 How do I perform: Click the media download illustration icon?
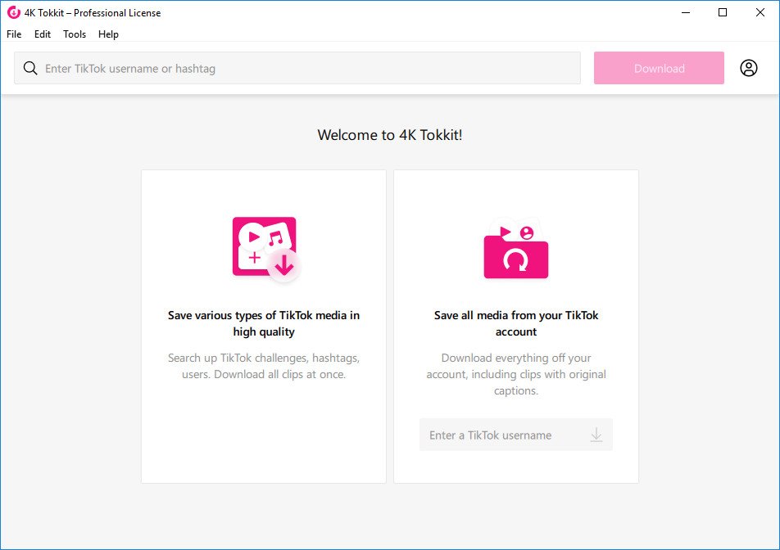click(265, 249)
